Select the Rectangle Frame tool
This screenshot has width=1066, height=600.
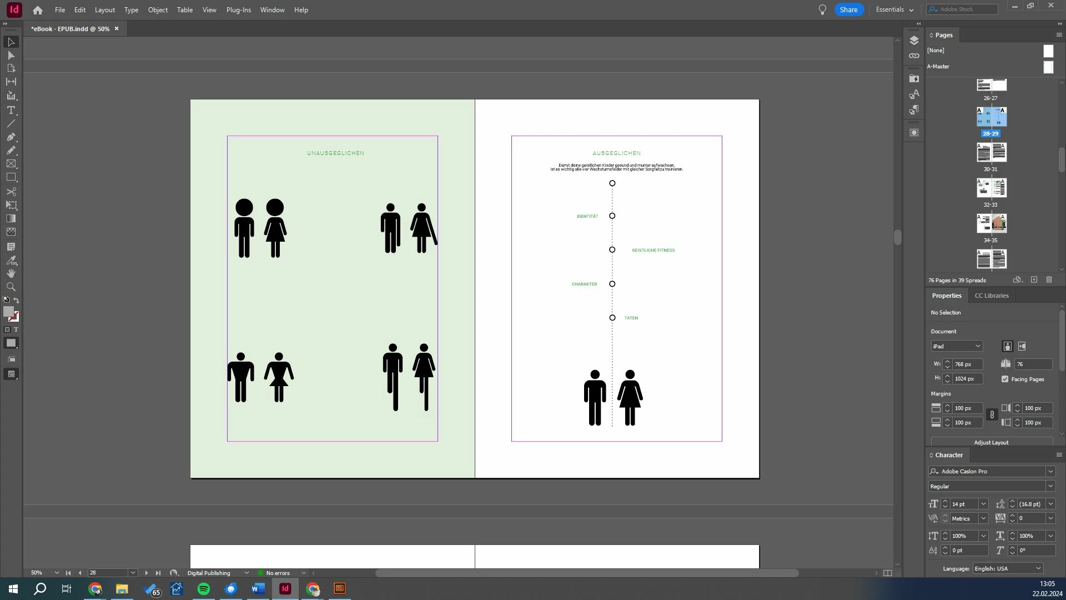(11, 164)
